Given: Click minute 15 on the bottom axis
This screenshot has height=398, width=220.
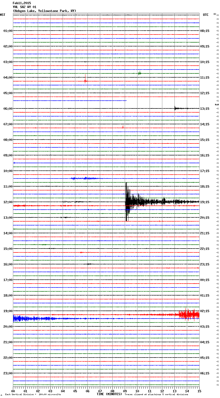Looking at the screenshot, I should pos(199,391).
